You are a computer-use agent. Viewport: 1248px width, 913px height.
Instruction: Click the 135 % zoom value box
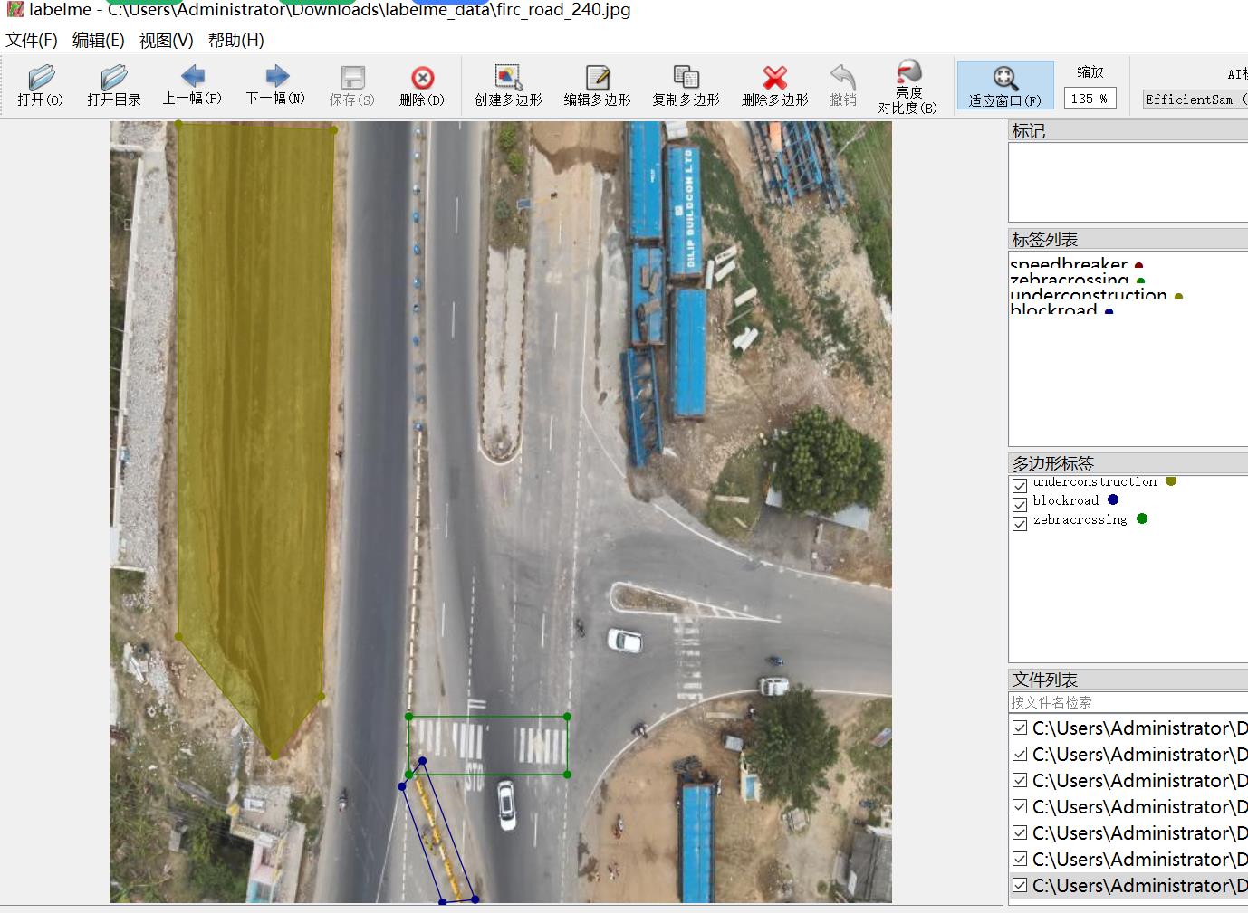1090,99
